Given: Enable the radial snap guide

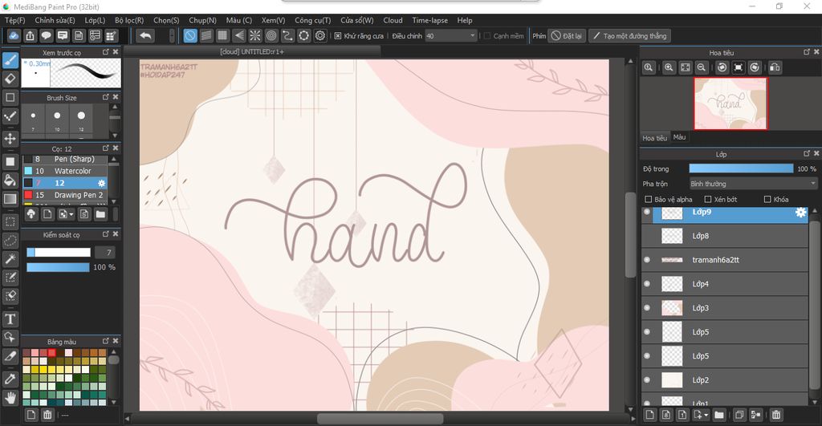Looking at the screenshot, I should point(254,35).
